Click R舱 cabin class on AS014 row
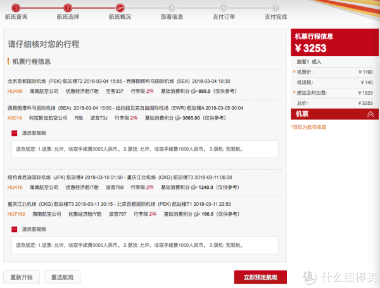The height and width of the screenshot is (288, 380). point(79,118)
